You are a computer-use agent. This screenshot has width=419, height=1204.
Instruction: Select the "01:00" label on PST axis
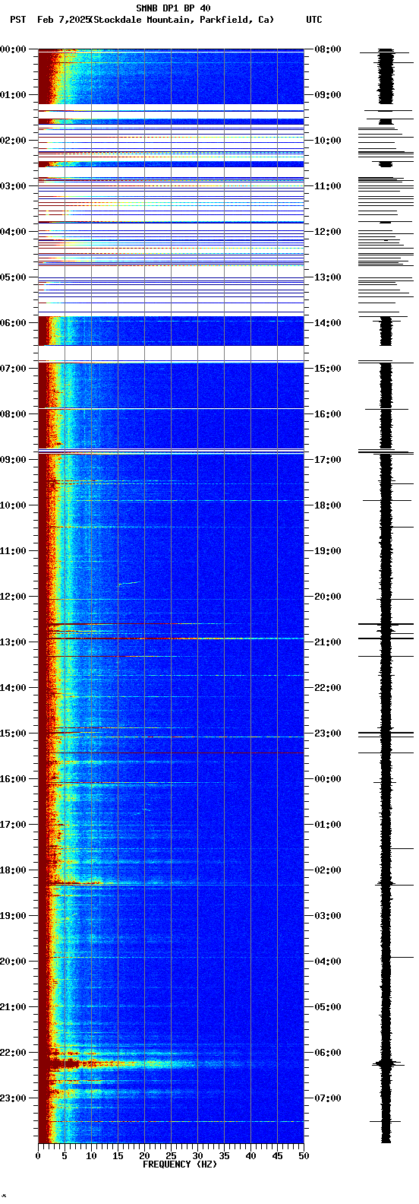[13, 95]
